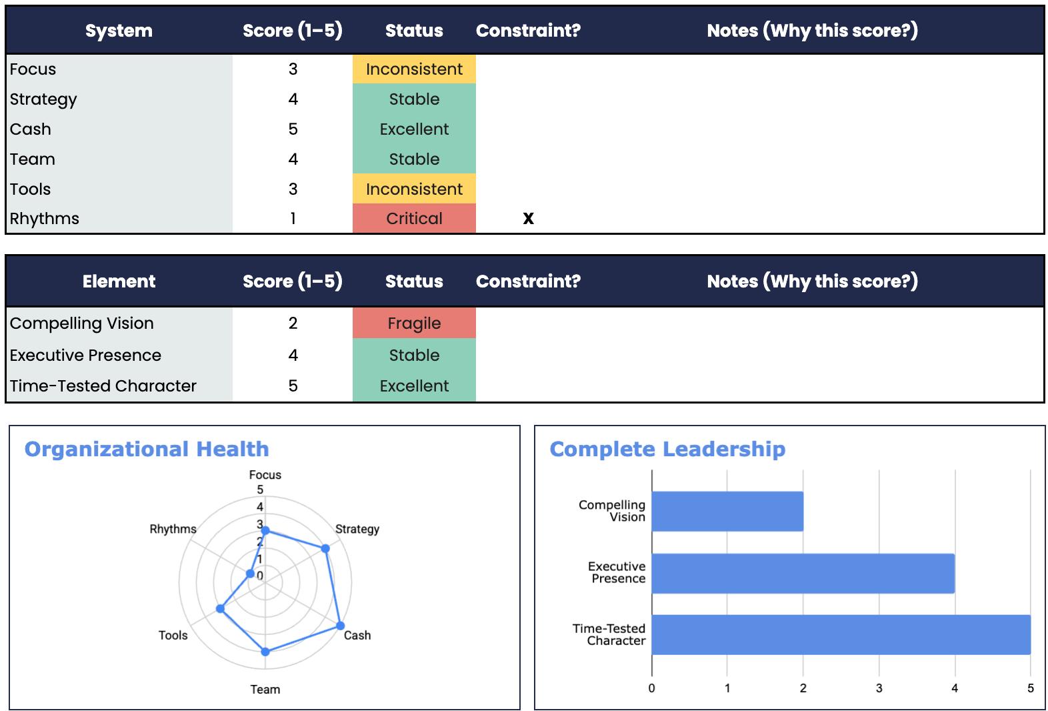The height and width of the screenshot is (711, 1048).
Task: Click the Complete Leadership chart title
Action: [x=667, y=450]
